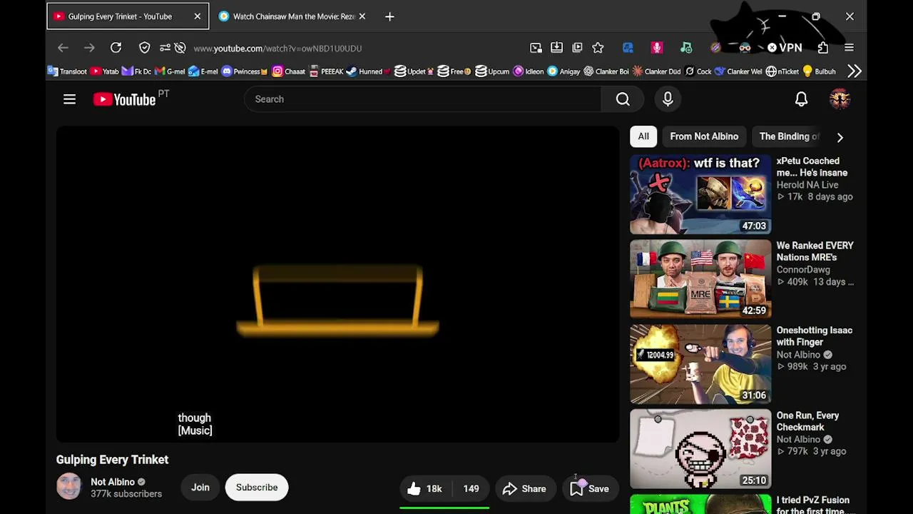Subscribe to Not Albino channel
Viewport: 913px width, 514px height.
257,488
